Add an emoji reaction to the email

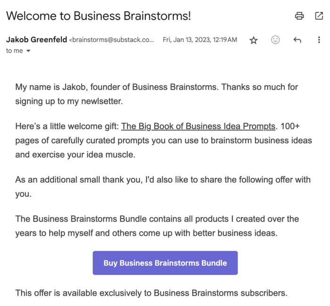pos(275,40)
